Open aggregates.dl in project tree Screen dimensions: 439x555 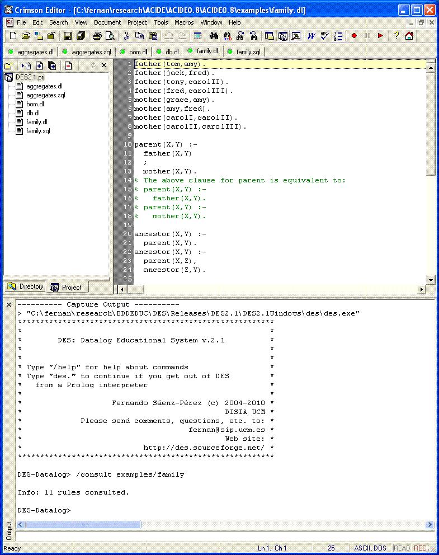click(x=44, y=86)
